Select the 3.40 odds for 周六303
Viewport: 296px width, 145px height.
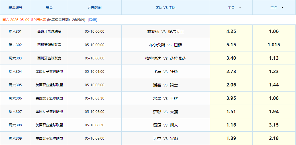point(231,58)
